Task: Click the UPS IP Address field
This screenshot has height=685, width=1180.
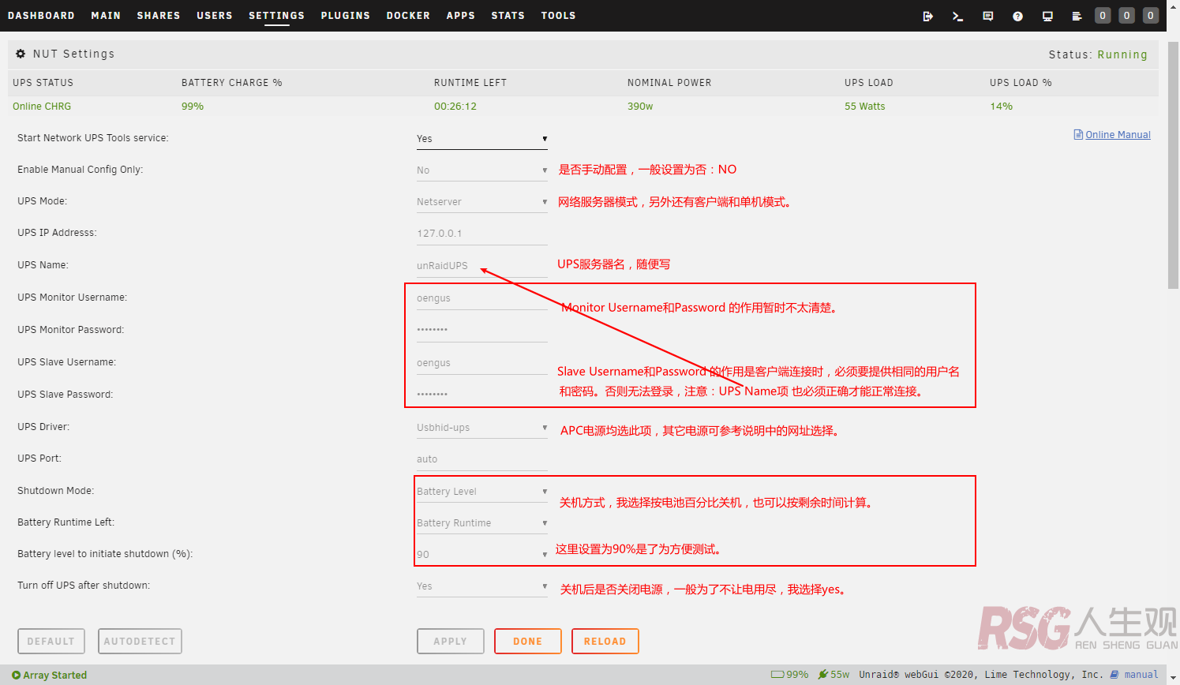Action: pyautogui.click(x=482, y=234)
